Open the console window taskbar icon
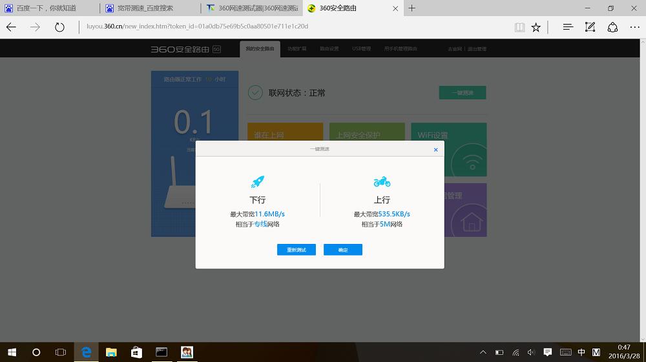The width and height of the screenshot is (646, 362). tap(161, 352)
